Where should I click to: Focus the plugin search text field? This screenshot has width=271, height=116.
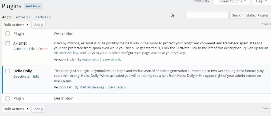[x=207, y=15]
